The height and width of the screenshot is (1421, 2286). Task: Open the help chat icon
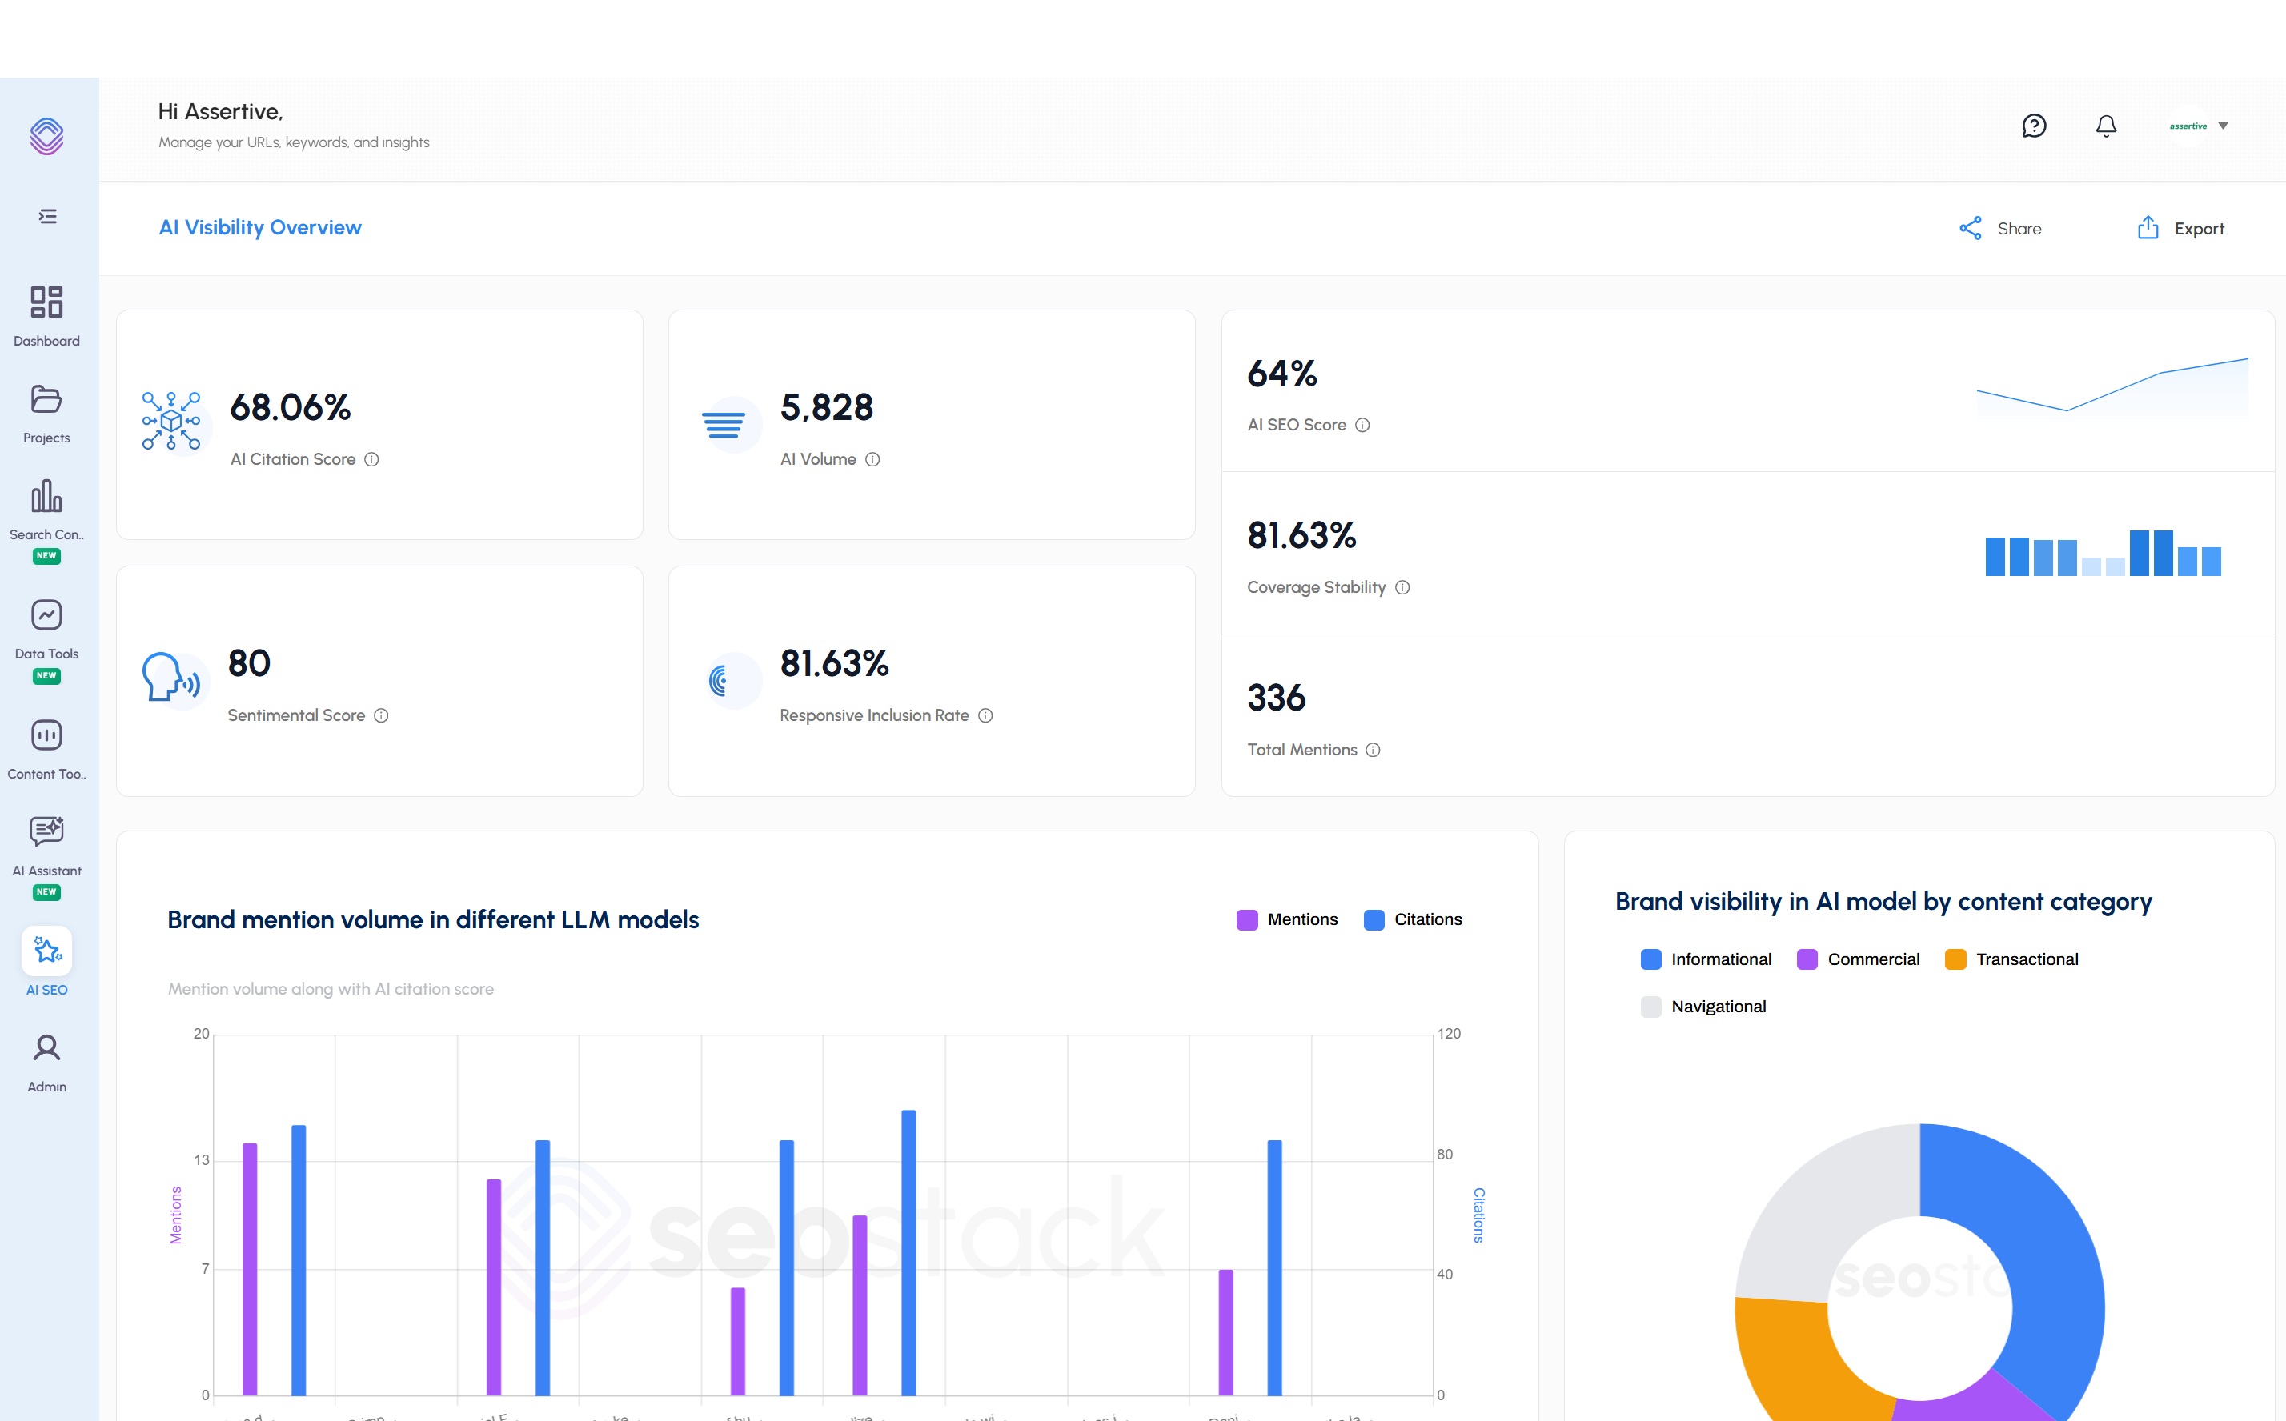click(2034, 126)
